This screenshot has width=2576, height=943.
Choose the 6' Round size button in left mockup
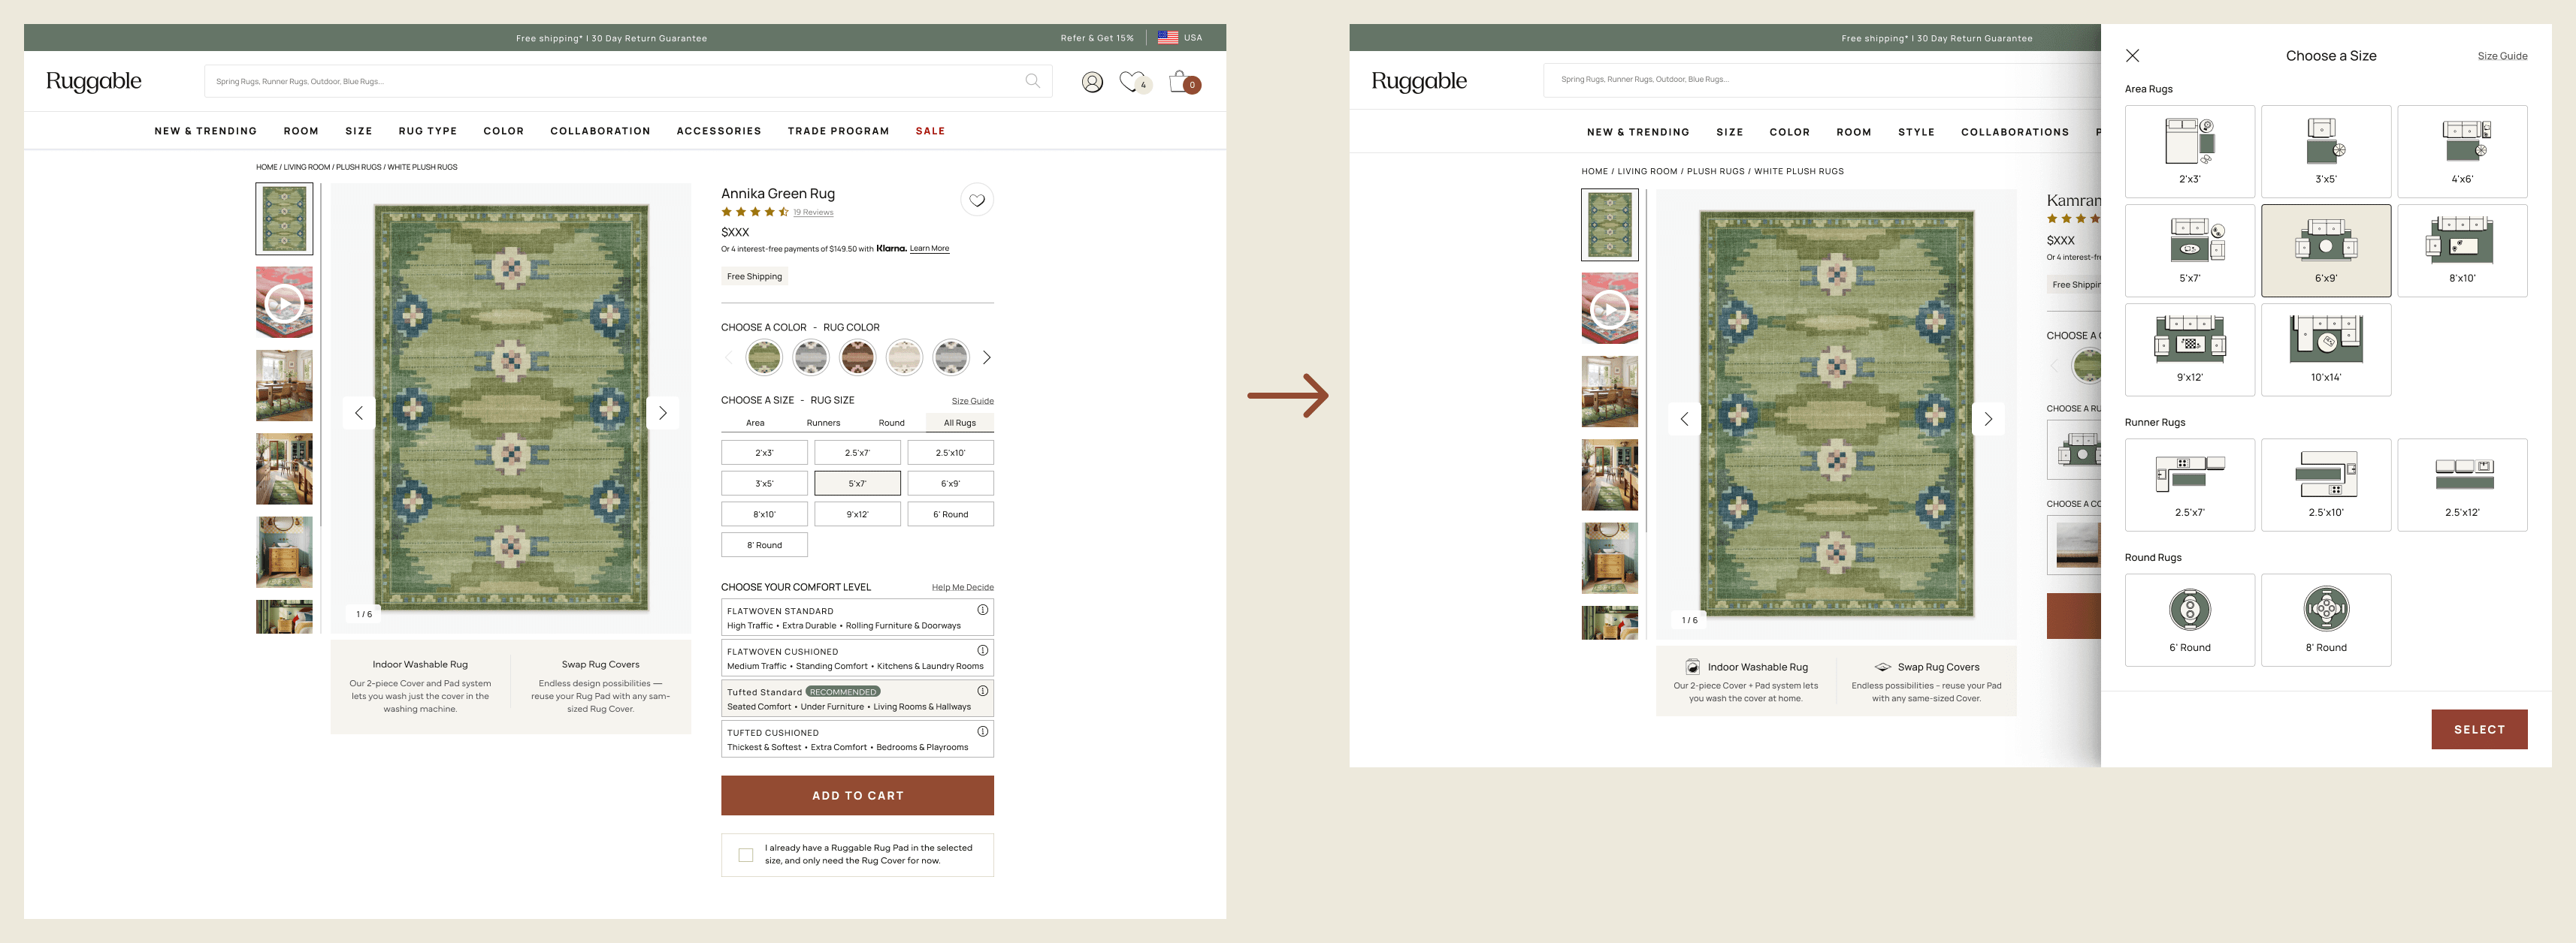pyautogui.click(x=950, y=514)
